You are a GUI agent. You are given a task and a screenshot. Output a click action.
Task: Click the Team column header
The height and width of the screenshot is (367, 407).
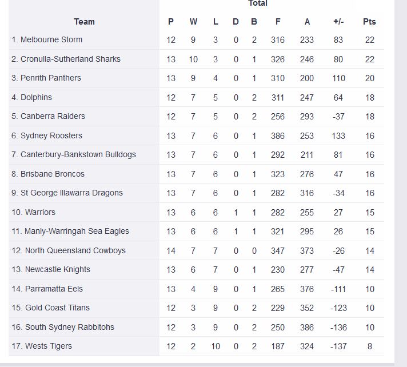[x=84, y=22]
